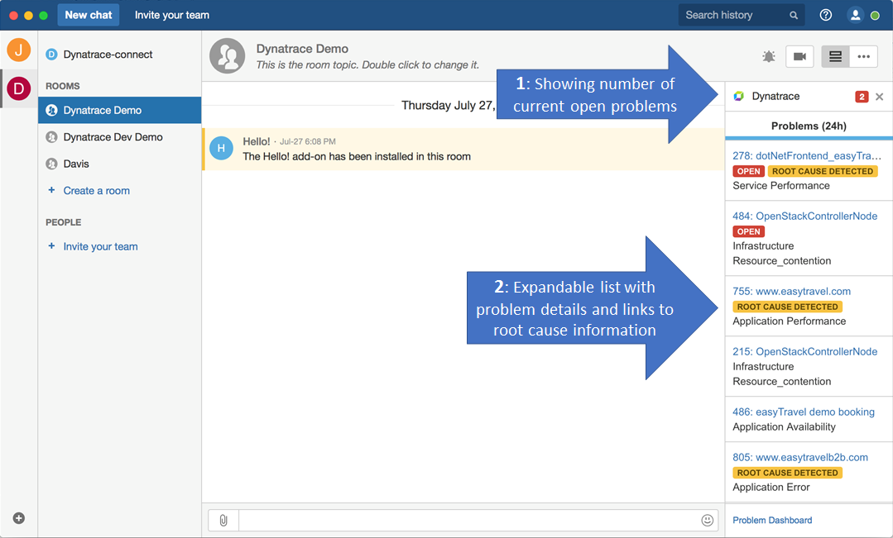
Task: Click ROOT CAUSE DETECTED badge on problem 278
Action: (x=823, y=171)
